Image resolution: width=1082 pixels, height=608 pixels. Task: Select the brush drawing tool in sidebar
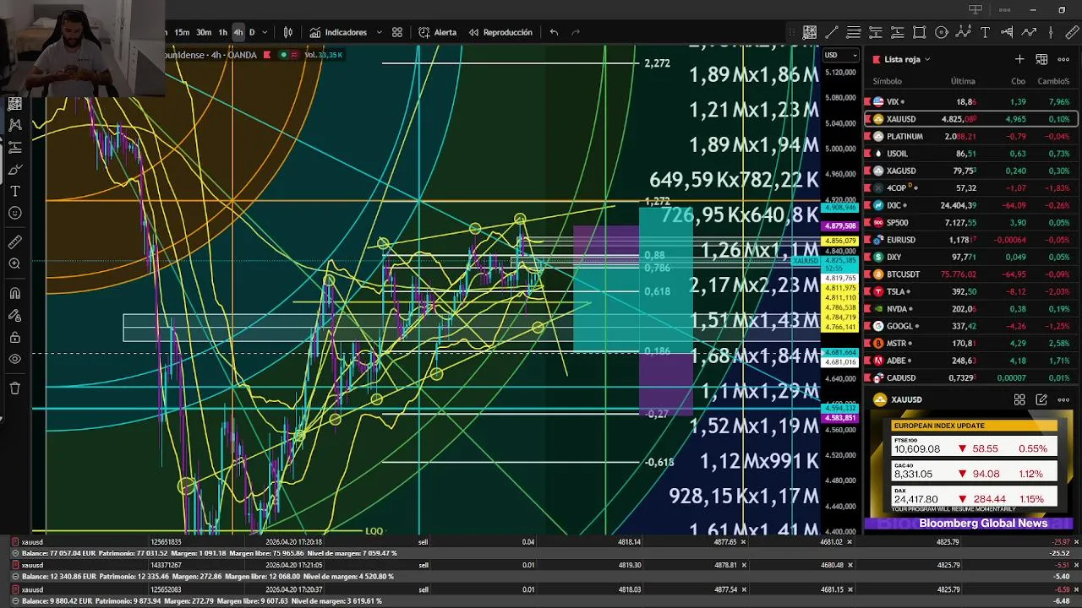point(14,169)
